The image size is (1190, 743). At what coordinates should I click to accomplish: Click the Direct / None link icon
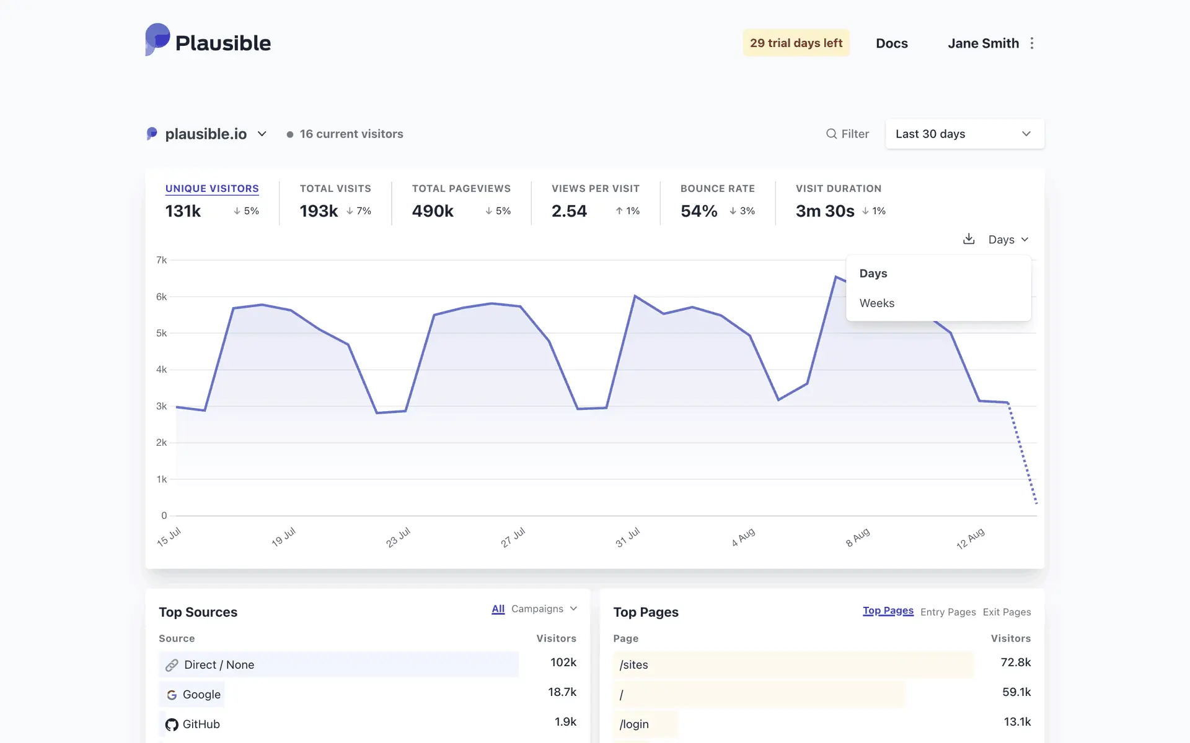click(172, 665)
